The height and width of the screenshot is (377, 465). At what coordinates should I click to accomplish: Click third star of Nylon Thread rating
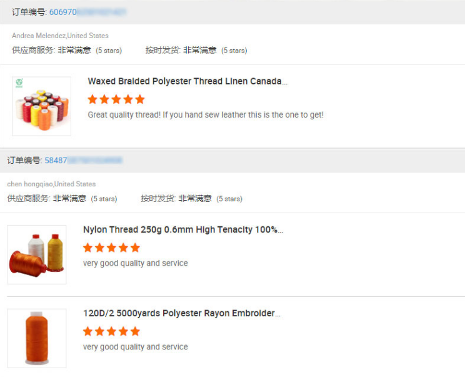(x=111, y=248)
